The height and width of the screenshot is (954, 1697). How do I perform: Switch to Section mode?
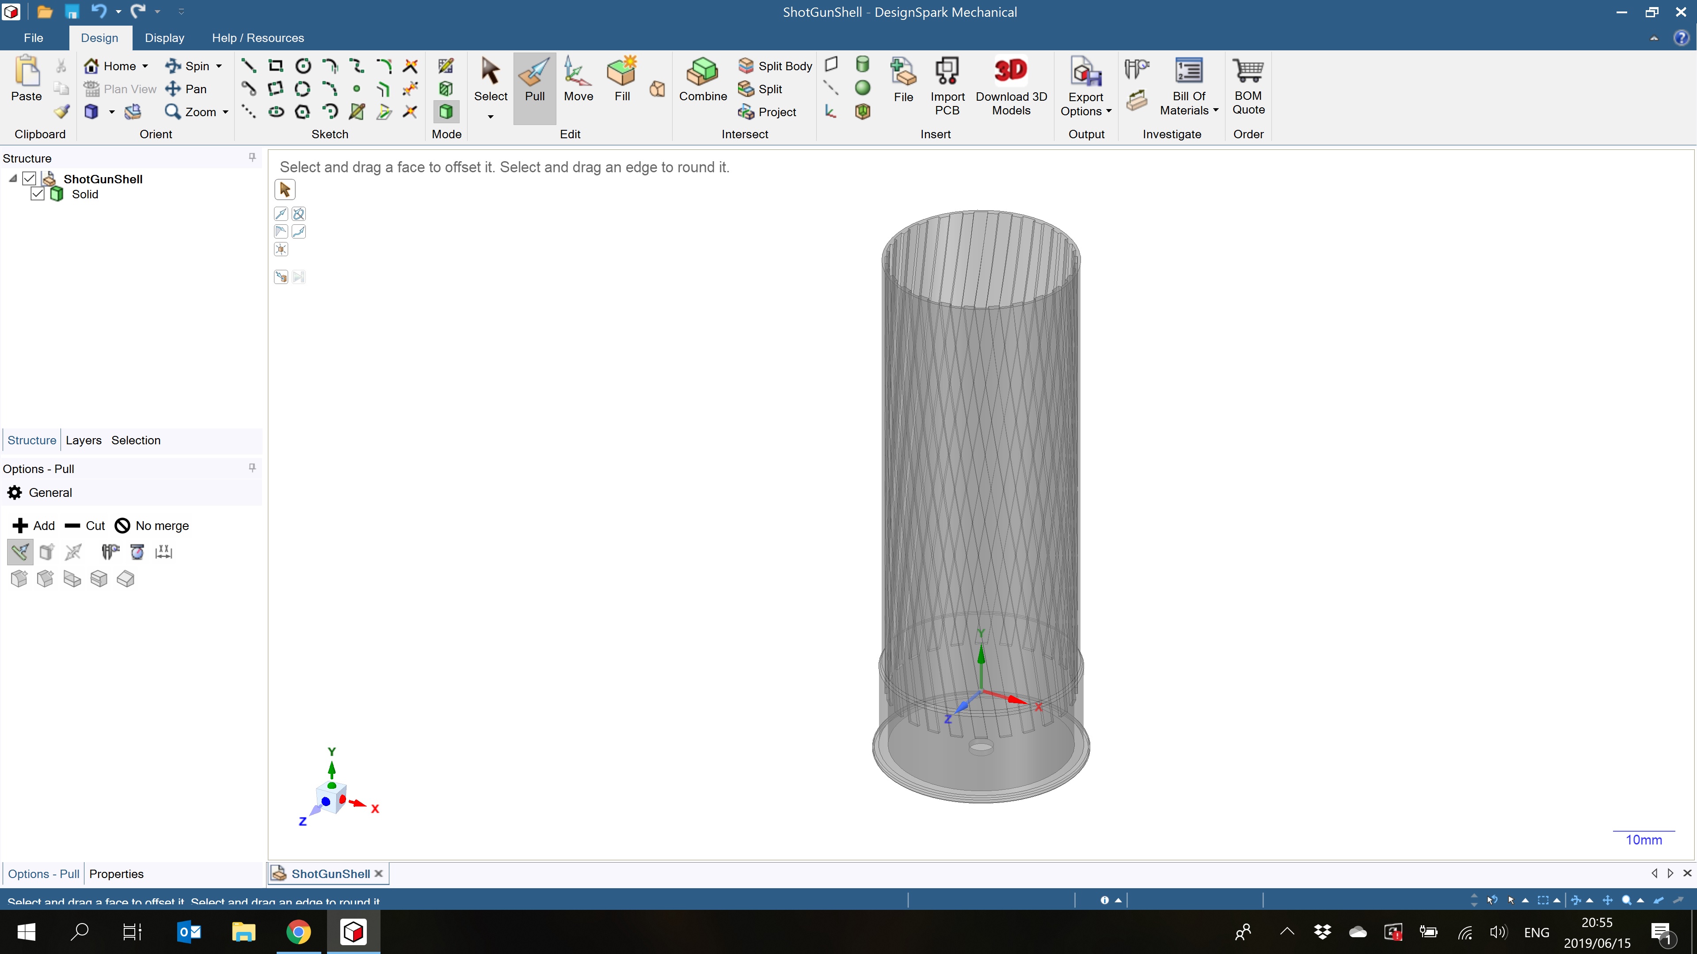(x=446, y=88)
